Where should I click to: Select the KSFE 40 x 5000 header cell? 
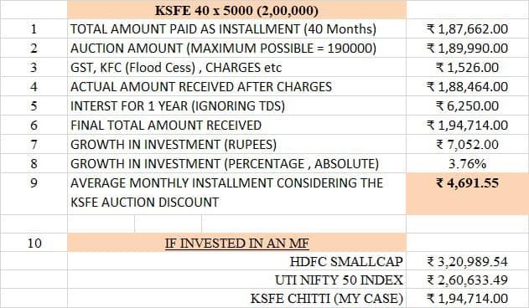click(237, 10)
